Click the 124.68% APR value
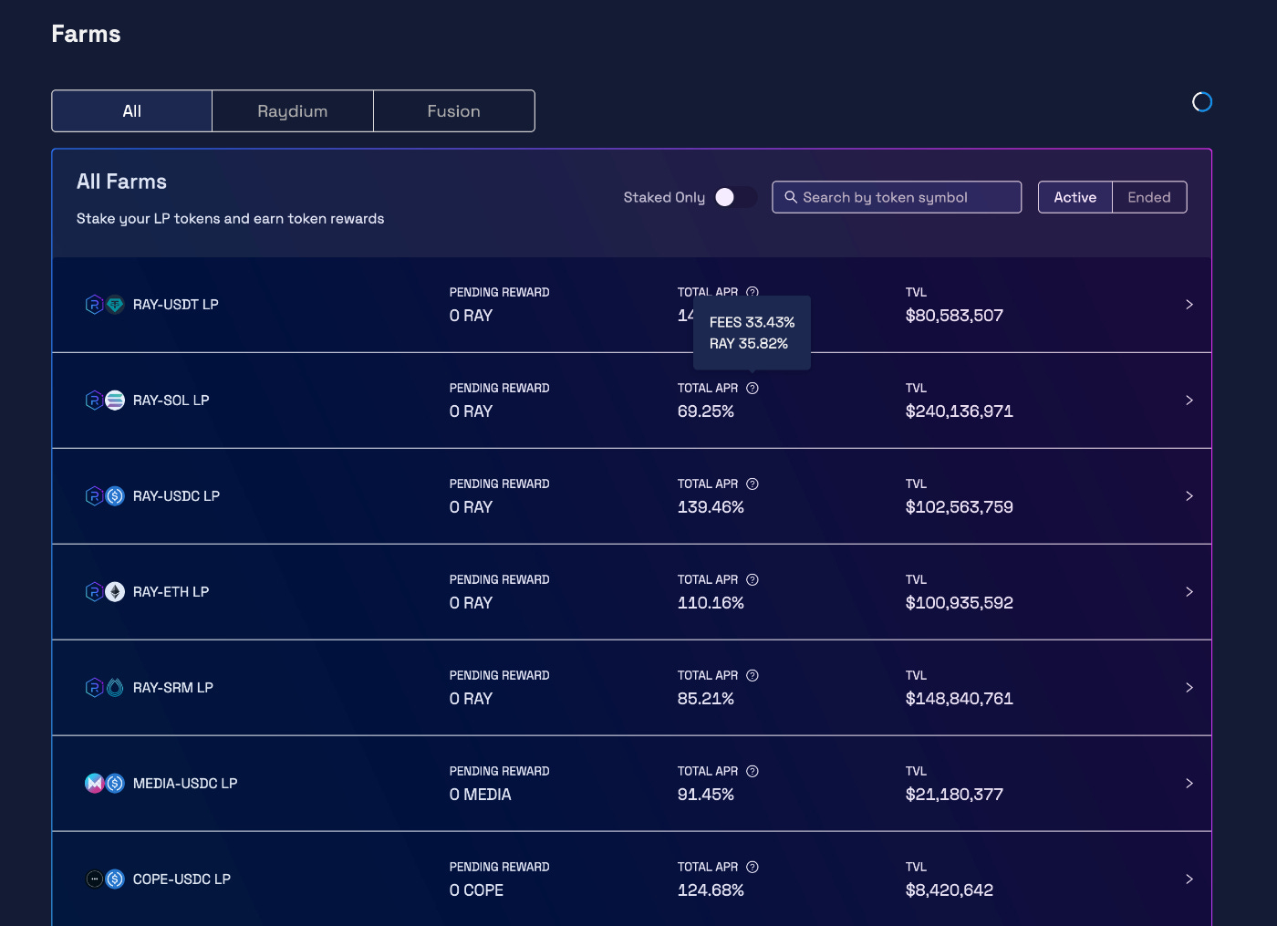 pyautogui.click(x=711, y=890)
